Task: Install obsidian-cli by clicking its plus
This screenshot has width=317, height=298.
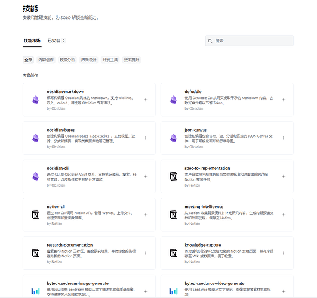Action: (x=146, y=176)
